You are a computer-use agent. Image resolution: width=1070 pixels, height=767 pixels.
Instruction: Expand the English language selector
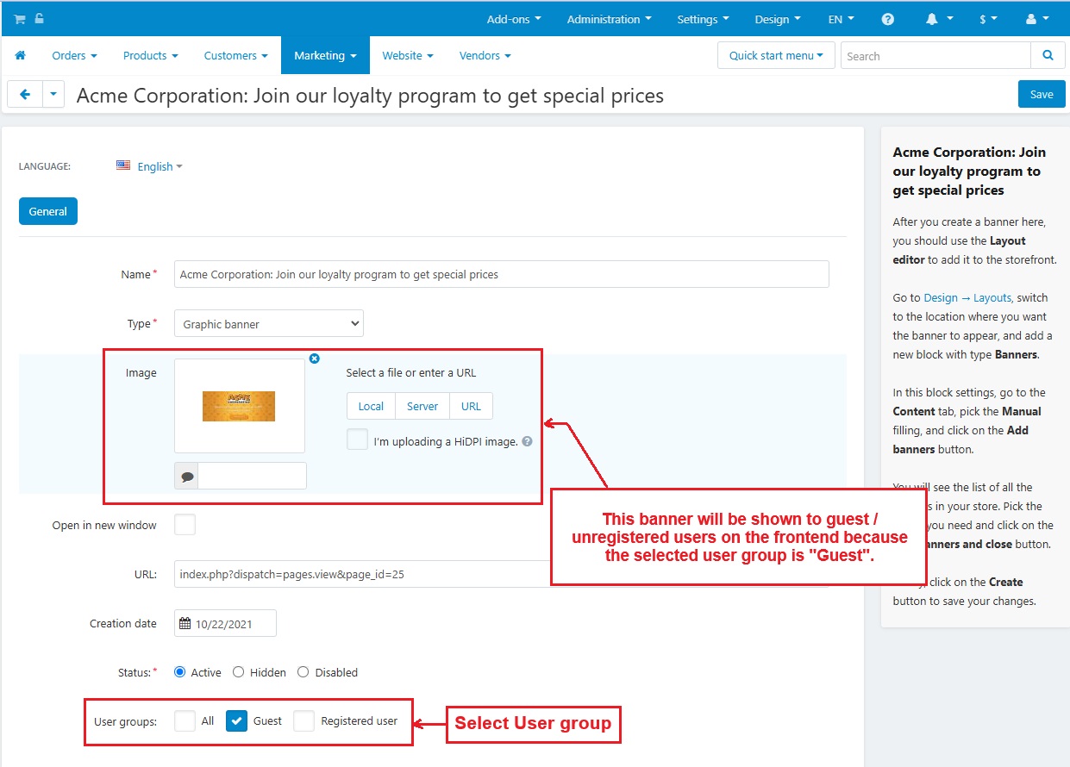click(x=159, y=166)
